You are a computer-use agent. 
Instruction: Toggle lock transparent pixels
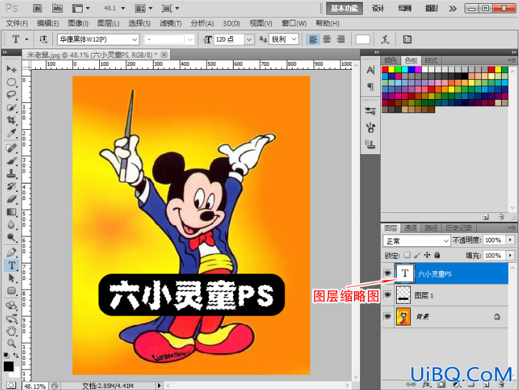(407, 255)
